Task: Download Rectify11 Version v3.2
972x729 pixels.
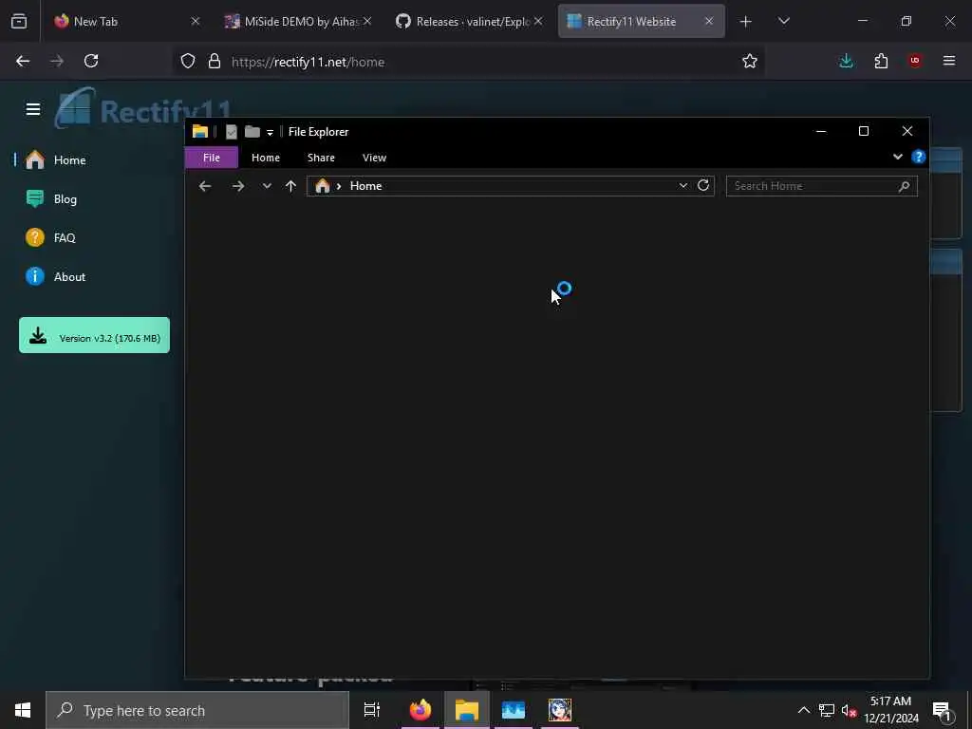Action: tap(94, 335)
